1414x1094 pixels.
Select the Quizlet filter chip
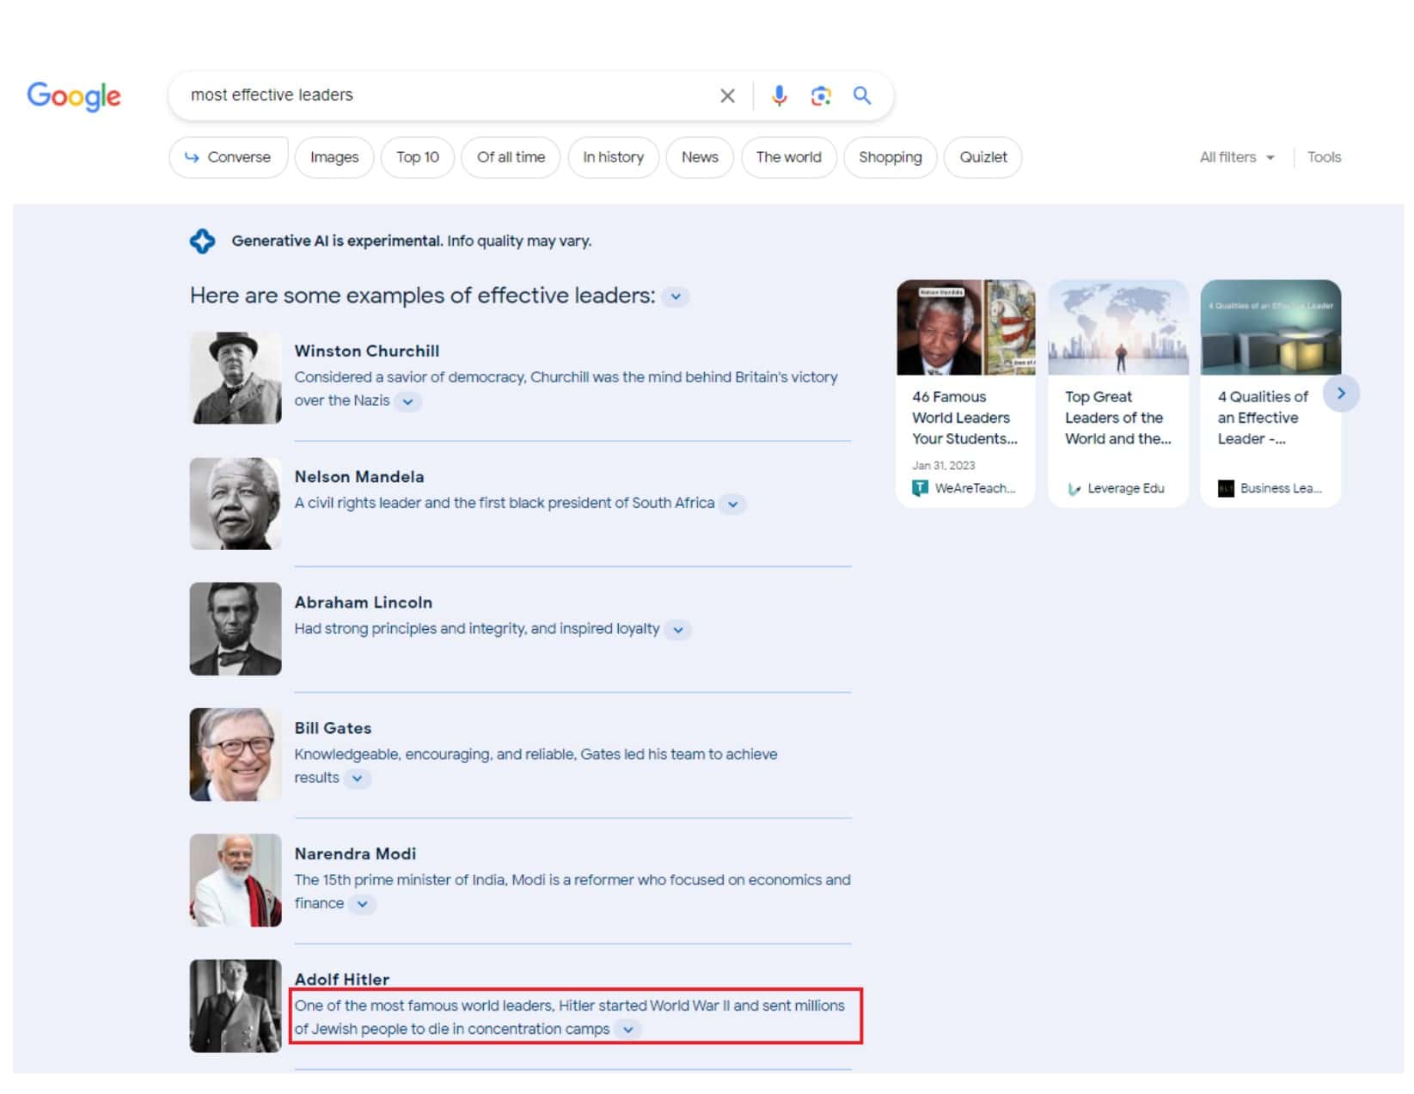[983, 157]
